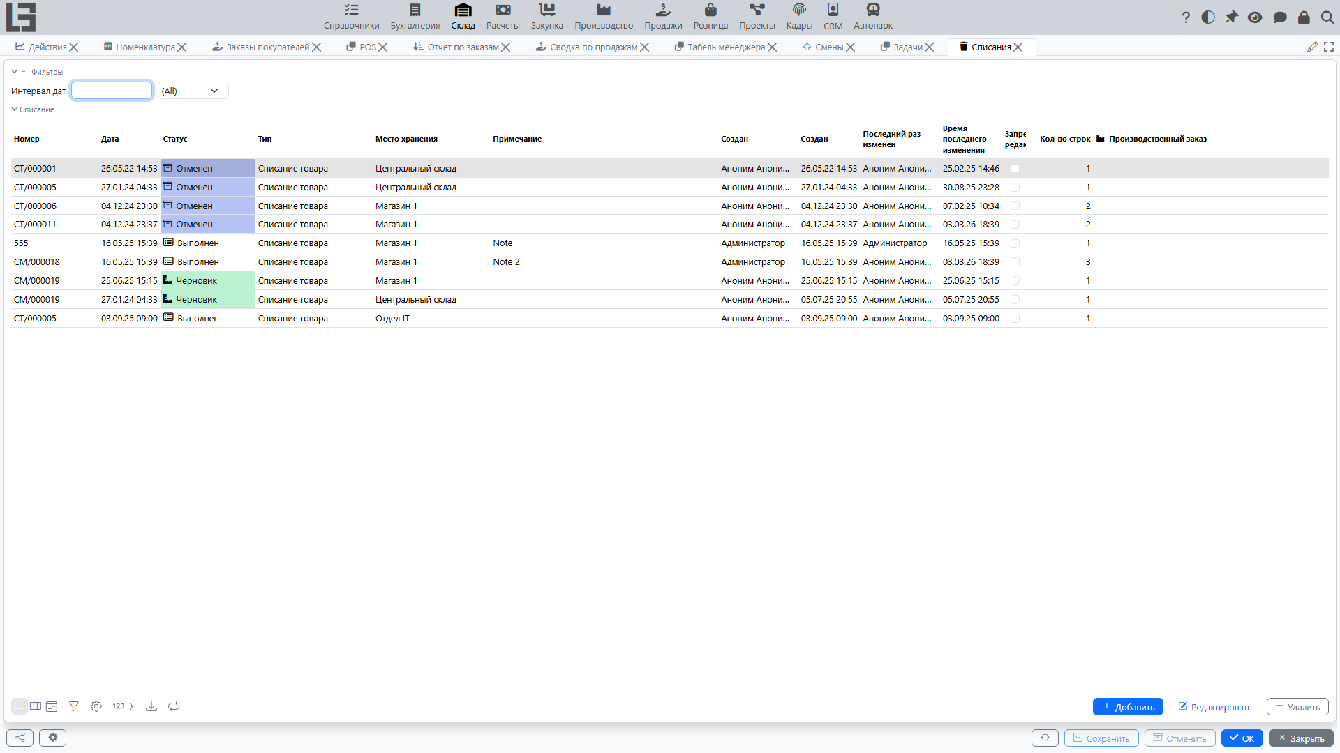Switch to list view mode
This screenshot has height=753, width=1340.
(20, 706)
